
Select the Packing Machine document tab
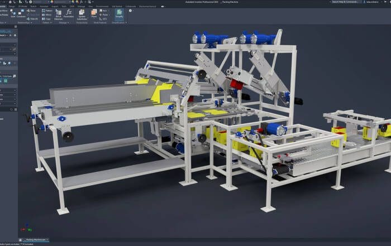click(x=36, y=240)
